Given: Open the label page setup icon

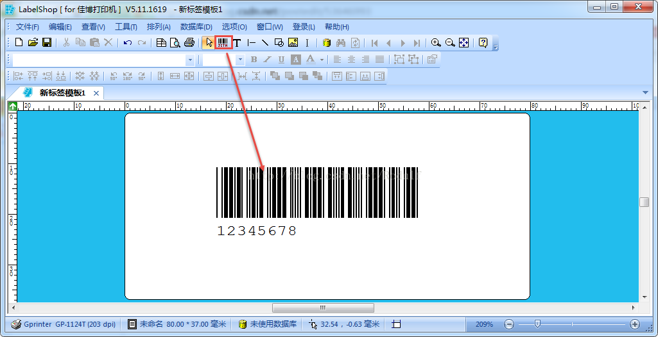Looking at the screenshot, I should coord(162,42).
